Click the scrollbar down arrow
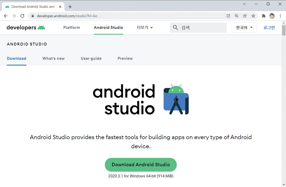This screenshot has width=286, height=187. click(x=284, y=185)
